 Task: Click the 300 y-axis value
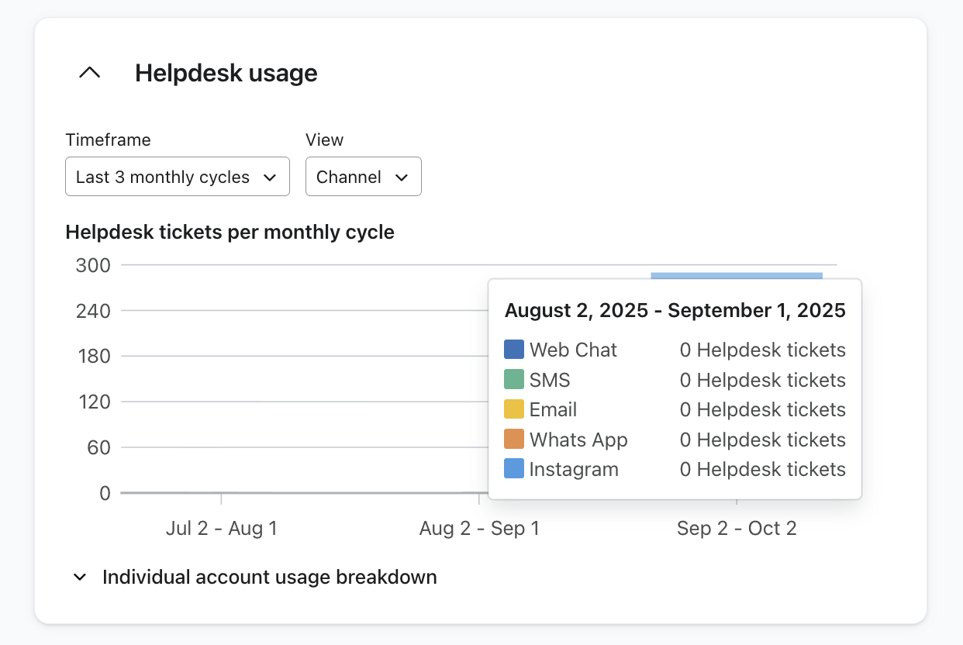(x=93, y=265)
